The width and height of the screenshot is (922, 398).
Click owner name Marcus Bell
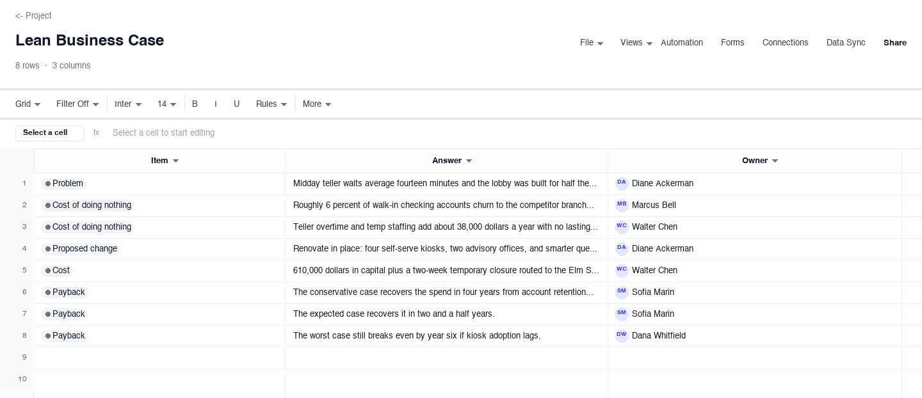(654, 205)
